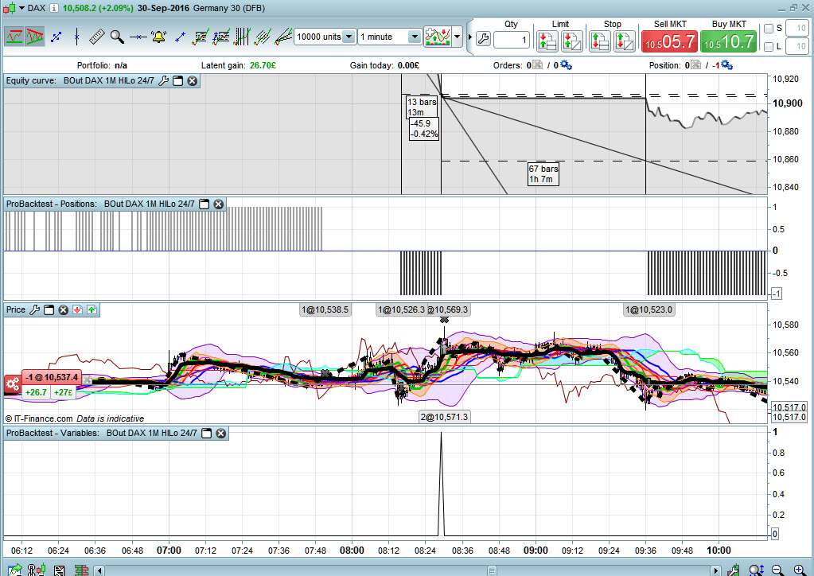Select the ruler measurement tool
Viewport: 814px width, 576px height.
click(96, 37)
